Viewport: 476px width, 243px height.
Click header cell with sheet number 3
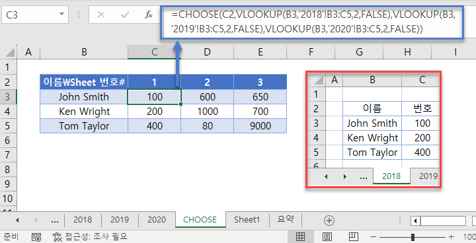(x=260, y=82)
